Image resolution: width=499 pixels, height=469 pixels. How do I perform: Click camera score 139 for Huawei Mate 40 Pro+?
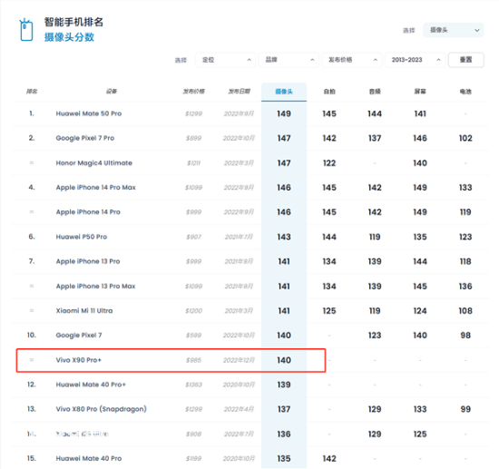tap(284, 385)
